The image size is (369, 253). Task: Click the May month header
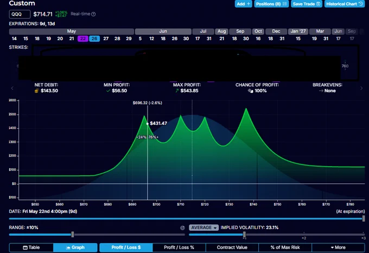tap(72, 31)
